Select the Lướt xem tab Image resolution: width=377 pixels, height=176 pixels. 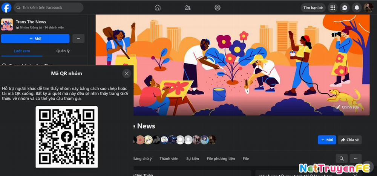(x=22, y=51)
